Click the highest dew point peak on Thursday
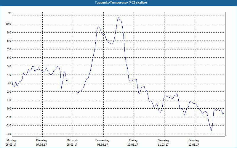Image resolution: width=237 pixels, height=148 pixels. coord(119,18)
